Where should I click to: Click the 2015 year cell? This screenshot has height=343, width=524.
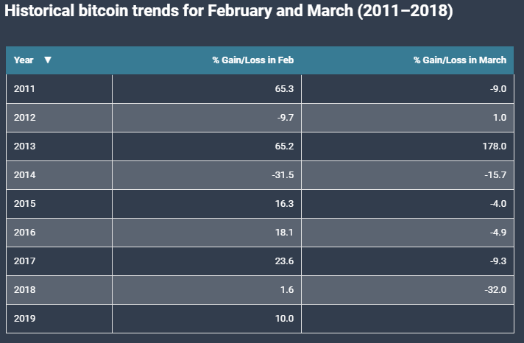[24, 204]
